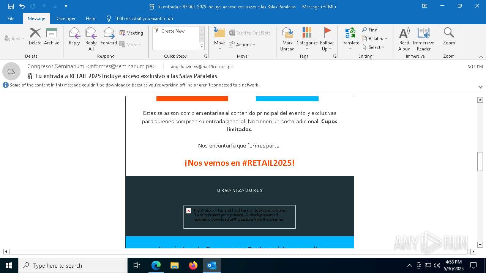
Task: Send message to OneNote
Action: coord(250,33)
